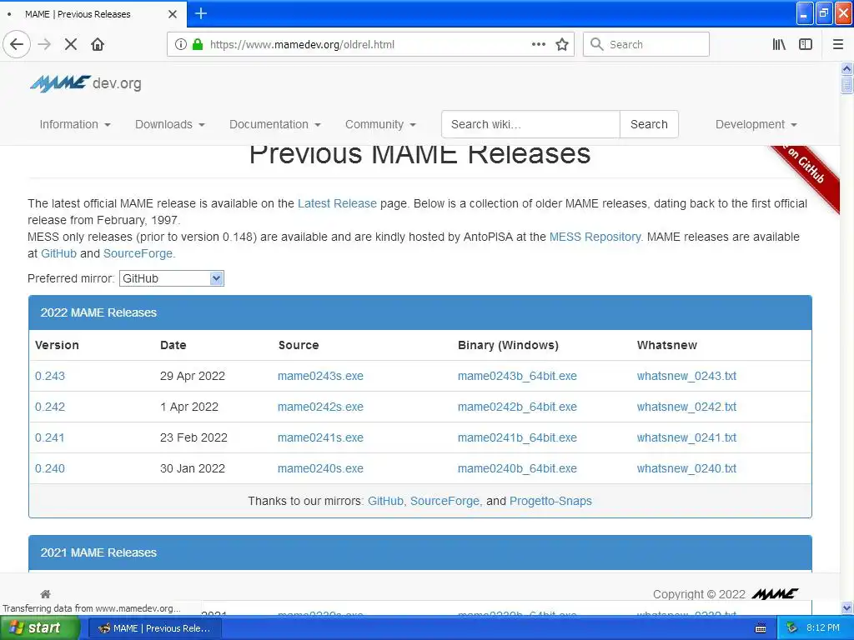Open page actions three-dot menu
Viewport: 854px width, 640px height.
point(538,45)
